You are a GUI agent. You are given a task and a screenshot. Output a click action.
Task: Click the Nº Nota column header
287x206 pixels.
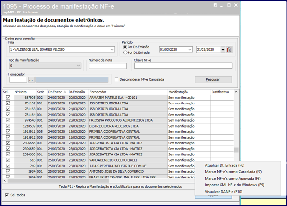click(25, 92)
